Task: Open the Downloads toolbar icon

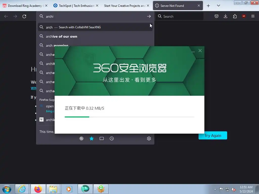Action: pos(225,16)
